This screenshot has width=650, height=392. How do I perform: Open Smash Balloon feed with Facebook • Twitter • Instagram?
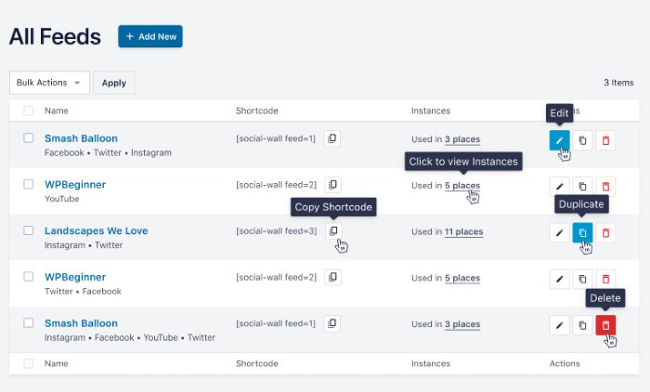(x=82, y=138)
